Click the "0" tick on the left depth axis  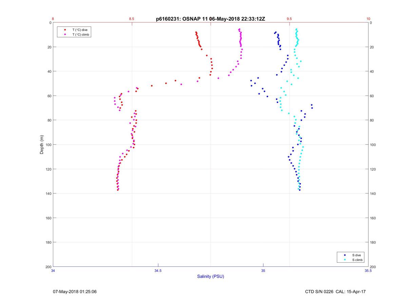[50, 23]
